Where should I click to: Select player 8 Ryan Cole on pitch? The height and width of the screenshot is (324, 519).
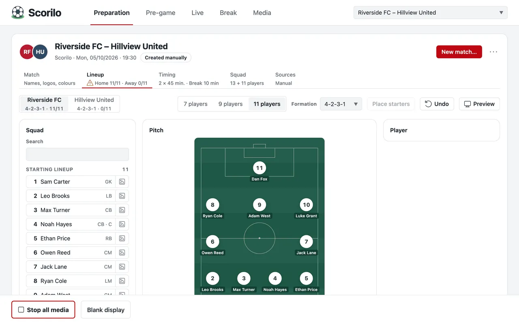(212, 208)
